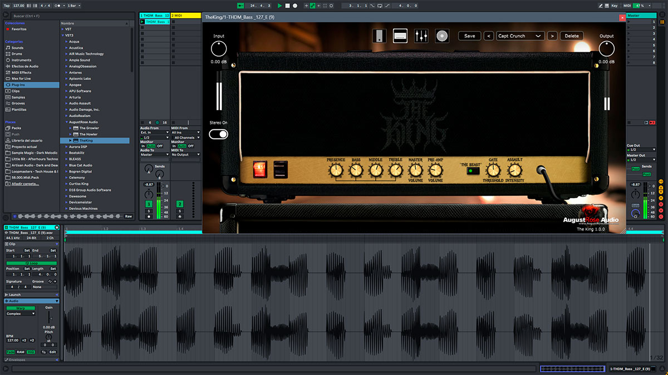Collapse the AugustRose Audio folder

[x=67, y=122]
